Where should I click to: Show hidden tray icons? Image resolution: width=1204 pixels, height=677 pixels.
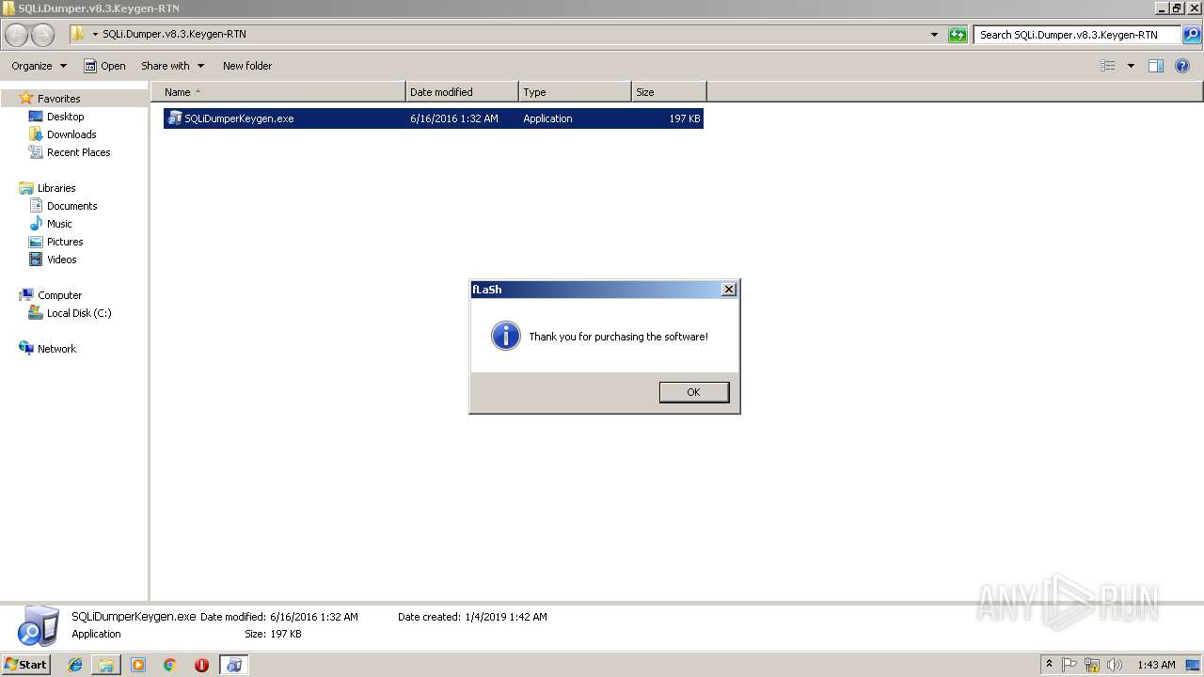click(x=1050, y=665)
